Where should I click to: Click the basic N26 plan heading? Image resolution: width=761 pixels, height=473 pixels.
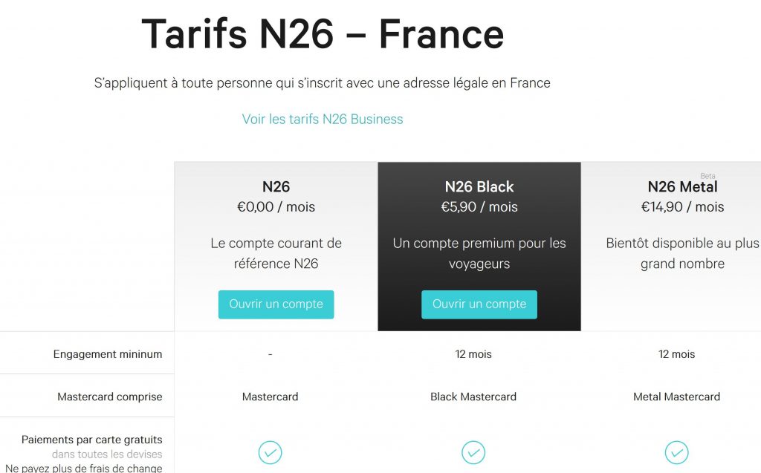[276, 186]
